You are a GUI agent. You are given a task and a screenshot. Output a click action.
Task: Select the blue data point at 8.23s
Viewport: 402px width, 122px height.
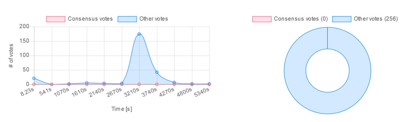tap(34, 78)
